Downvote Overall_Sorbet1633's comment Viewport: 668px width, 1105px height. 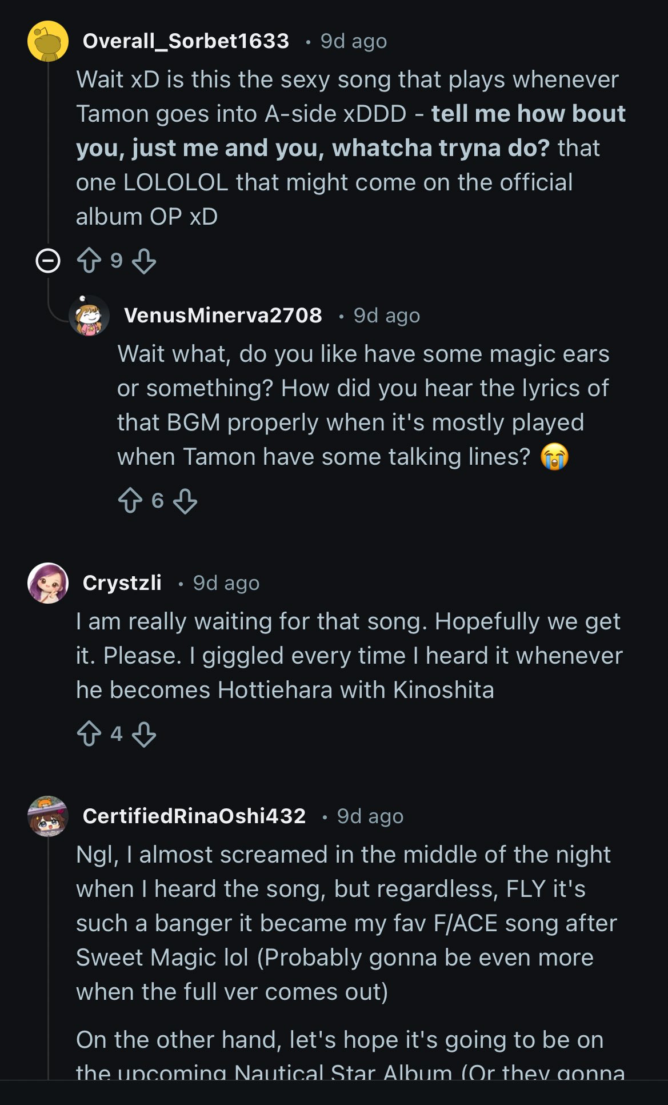pos(143,261)
